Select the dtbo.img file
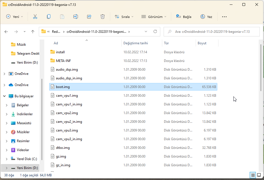 (x=63, y=148)
